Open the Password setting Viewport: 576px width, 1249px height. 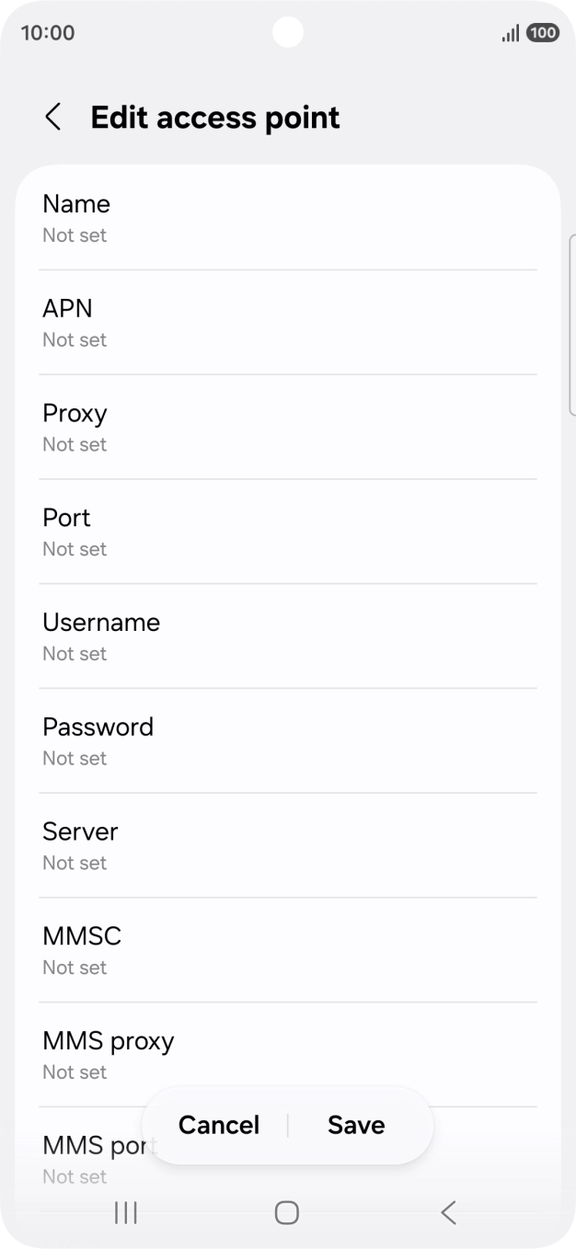tap(287, 741)
